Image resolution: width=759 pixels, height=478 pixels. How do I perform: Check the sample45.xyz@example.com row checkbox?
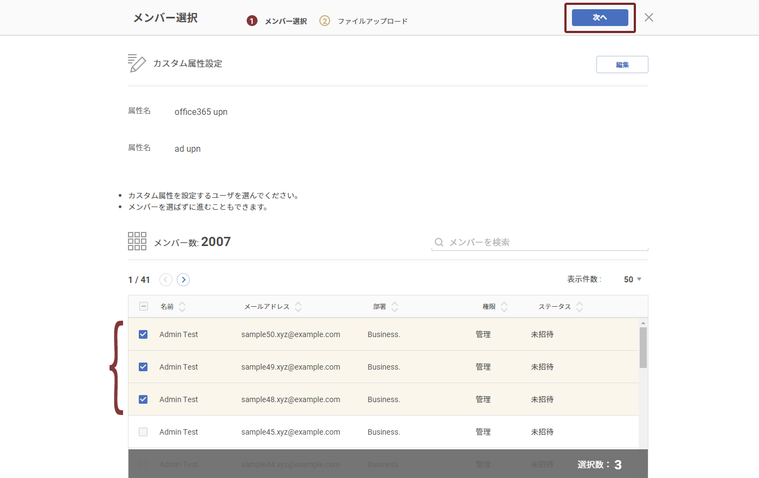143,432
